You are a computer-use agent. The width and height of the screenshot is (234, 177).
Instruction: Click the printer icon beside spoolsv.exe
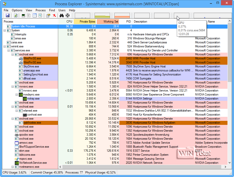(x=17, y=135)
